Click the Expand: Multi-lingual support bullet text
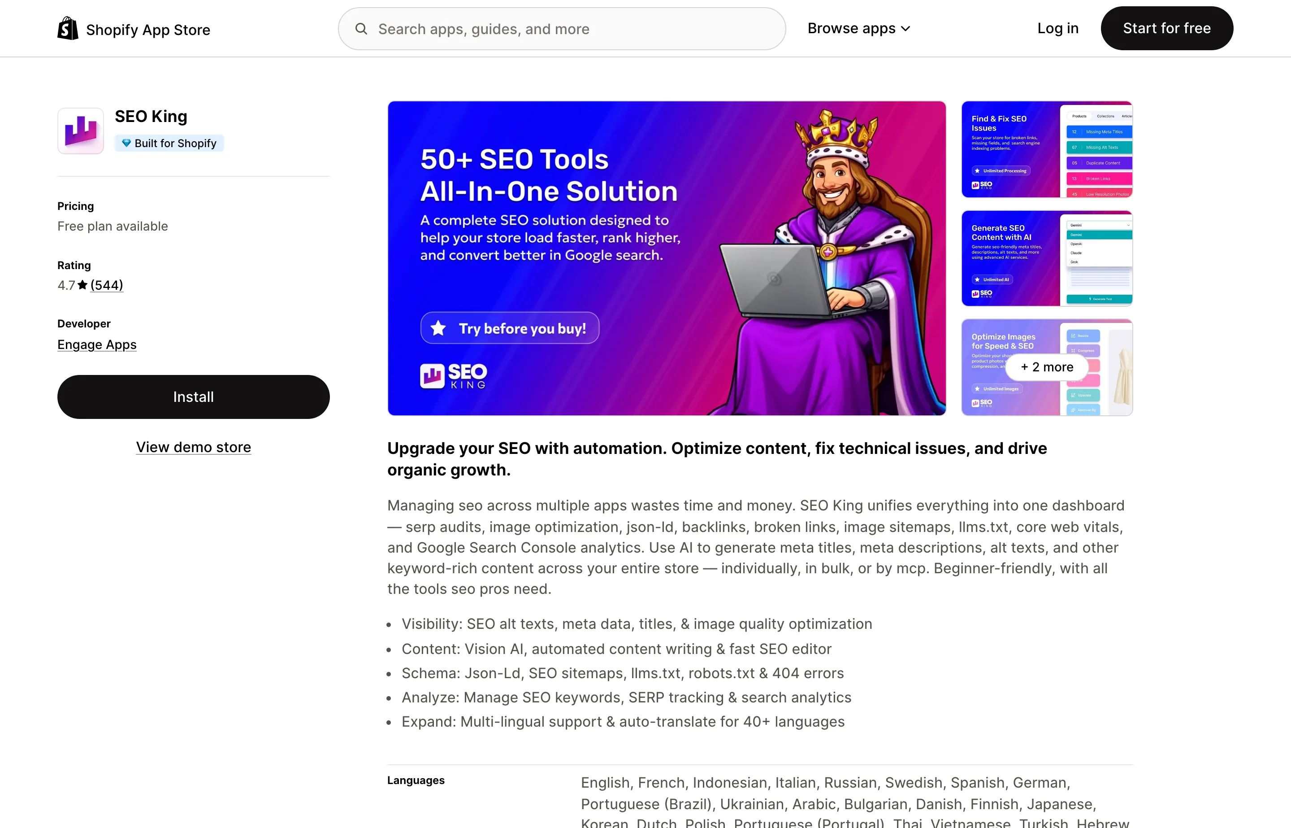The height and width of the screenshot is (828, 1291). point(623,722)
